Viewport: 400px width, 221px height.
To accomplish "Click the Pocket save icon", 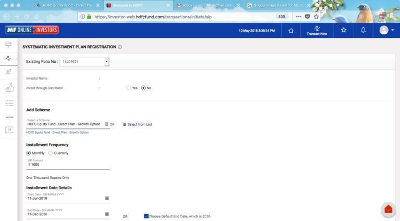I will point(308,17).
